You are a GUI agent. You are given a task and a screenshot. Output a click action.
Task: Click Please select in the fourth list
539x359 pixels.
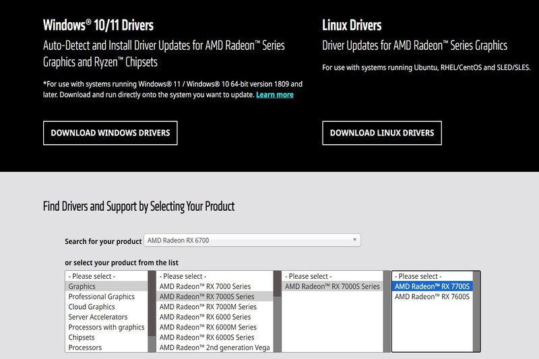pos(432,276)
